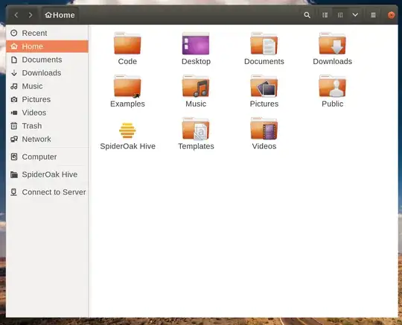Open SpiderOak Hive sidebar bookmark
Viewport: 402px width, 325px height.
(x=47, y=174)
